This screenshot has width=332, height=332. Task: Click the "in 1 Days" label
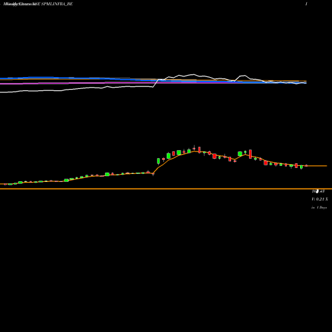pyautogui.click(x=319, y=208)
